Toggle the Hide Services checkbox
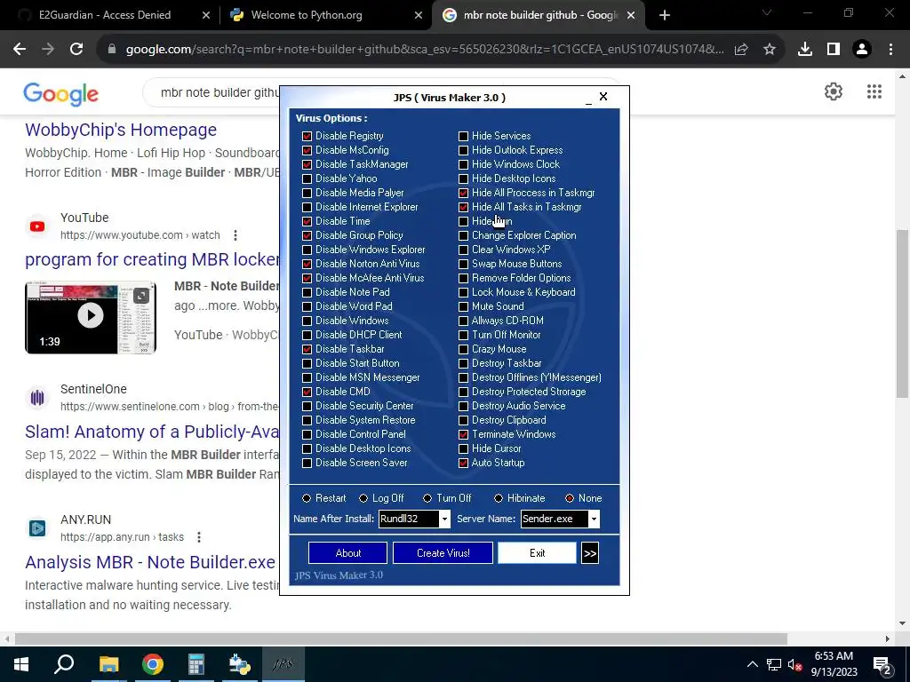This screenshot has width=910, height=682. click(463, 136)
